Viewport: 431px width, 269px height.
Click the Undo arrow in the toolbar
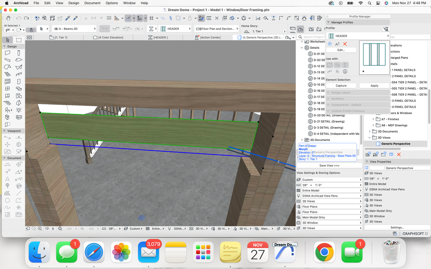[19, 18]
